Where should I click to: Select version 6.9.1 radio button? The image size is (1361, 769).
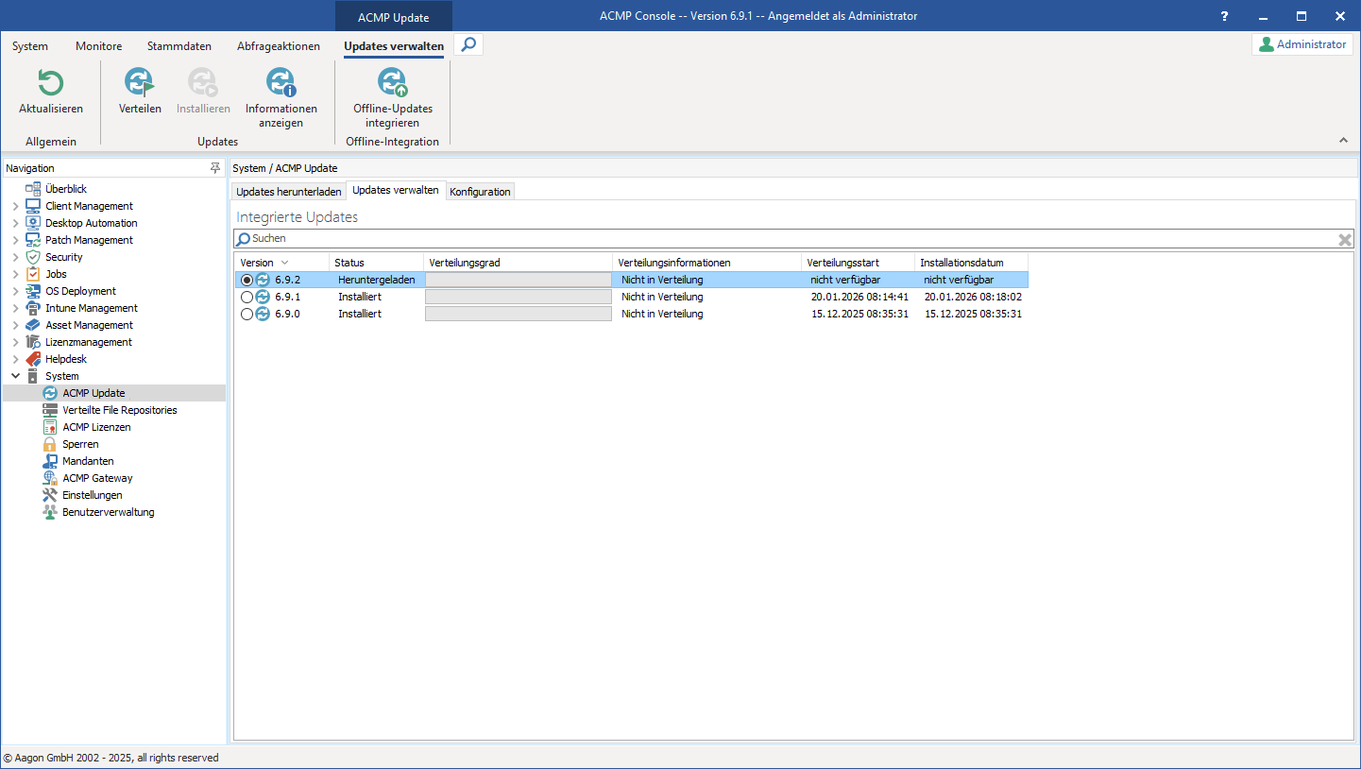(247, 296)
